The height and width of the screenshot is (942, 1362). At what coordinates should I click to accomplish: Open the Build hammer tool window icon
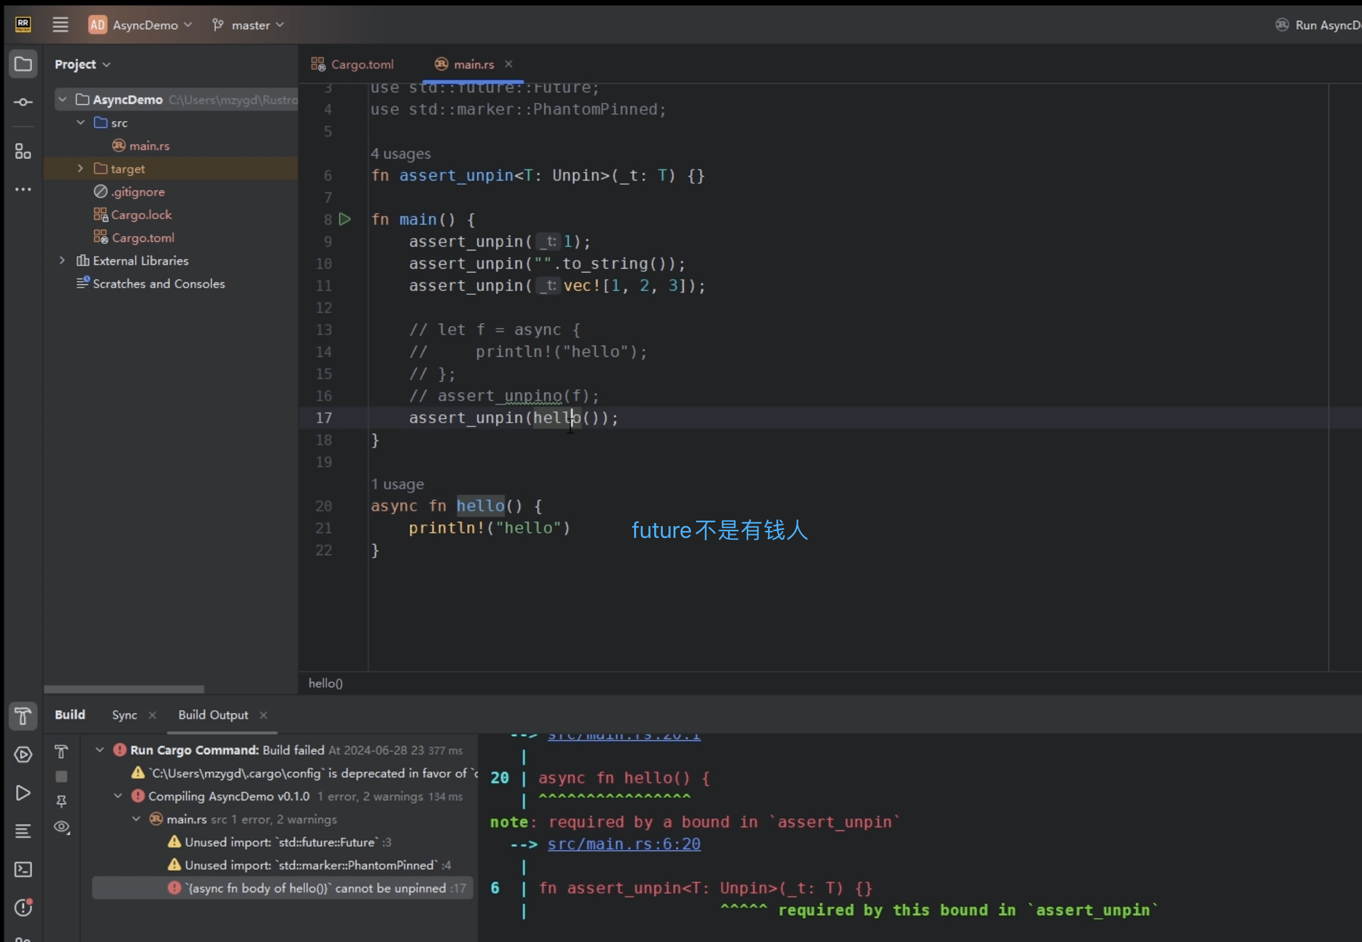tap(23, 716)
